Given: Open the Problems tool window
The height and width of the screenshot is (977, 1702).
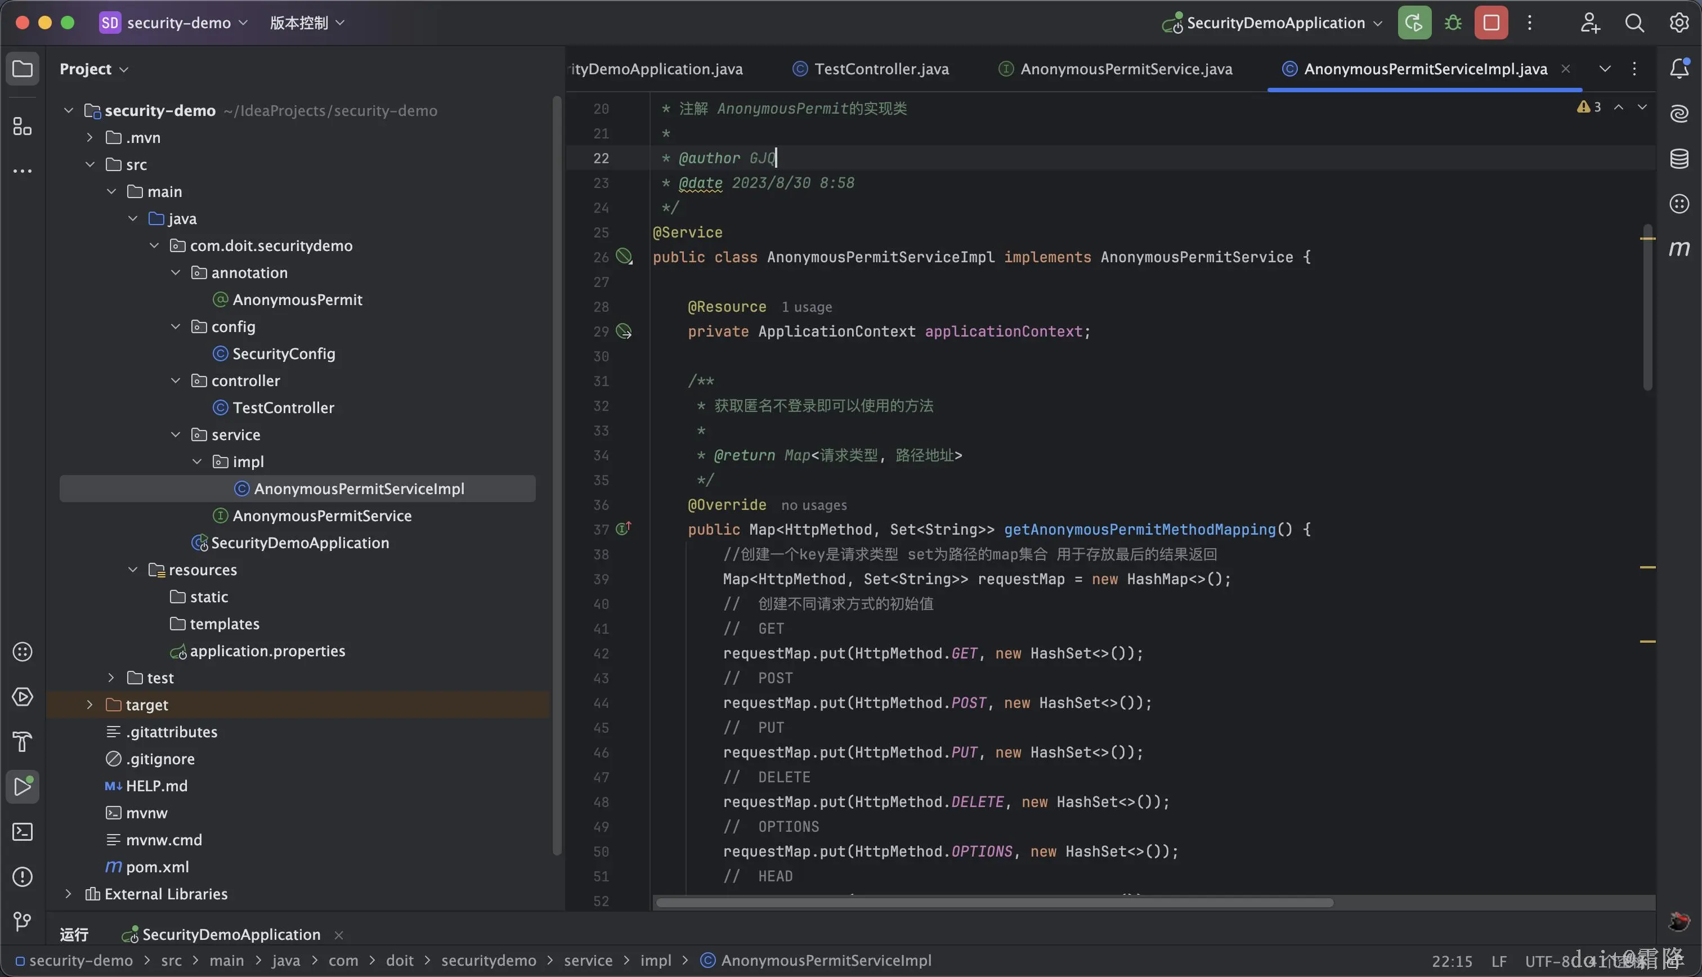Looking at the screenshot, I should (22, 876).
